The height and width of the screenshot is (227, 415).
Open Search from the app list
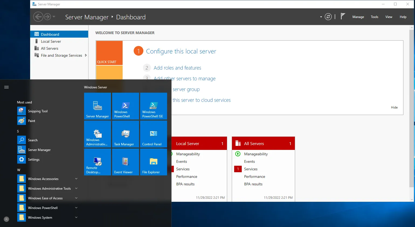(48, 140)
